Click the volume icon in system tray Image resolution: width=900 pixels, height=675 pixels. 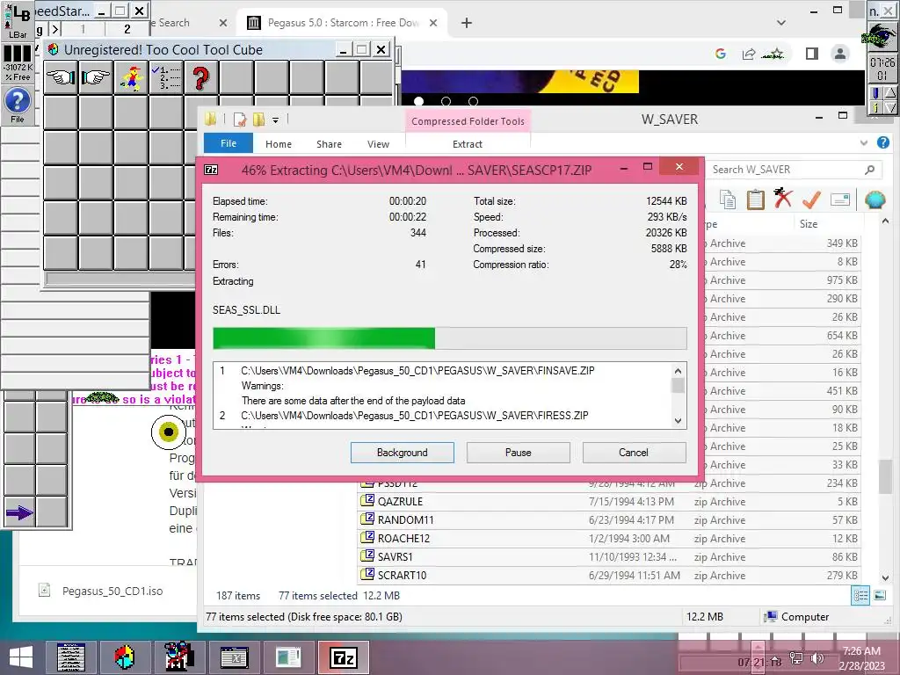coord(817,658)
